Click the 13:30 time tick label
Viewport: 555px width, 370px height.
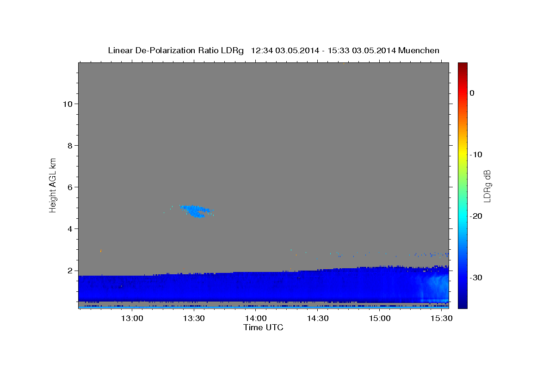[x=194, y=319]
